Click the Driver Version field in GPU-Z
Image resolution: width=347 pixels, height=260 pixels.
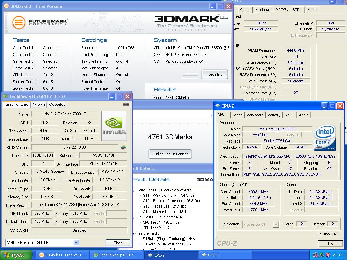tap(79, 205)
